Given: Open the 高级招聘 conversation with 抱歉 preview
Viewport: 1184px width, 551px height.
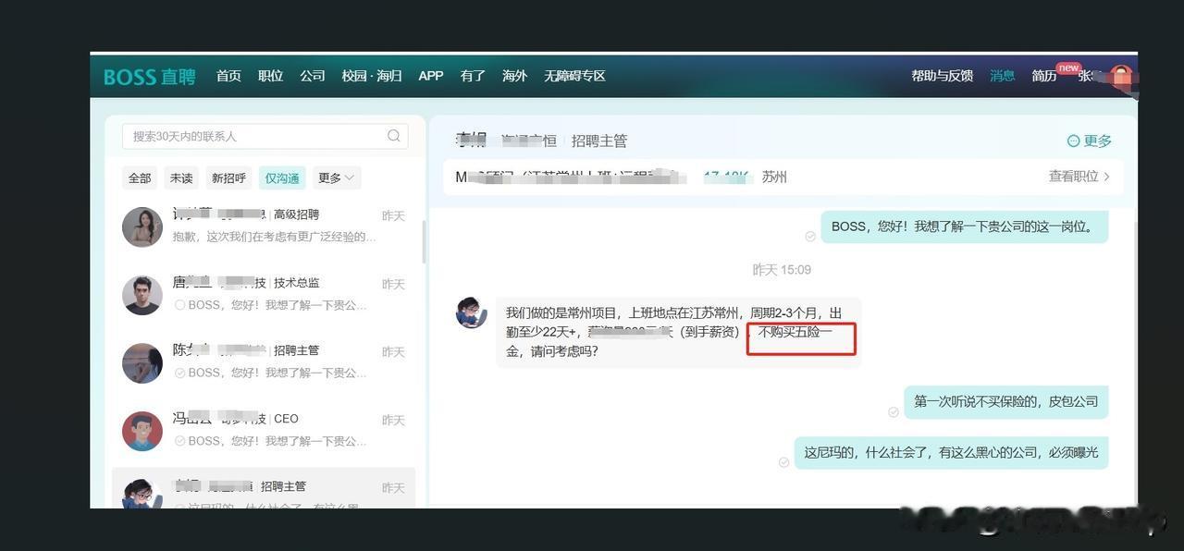Looking at the screenshot, I should (x=264, y=227).
